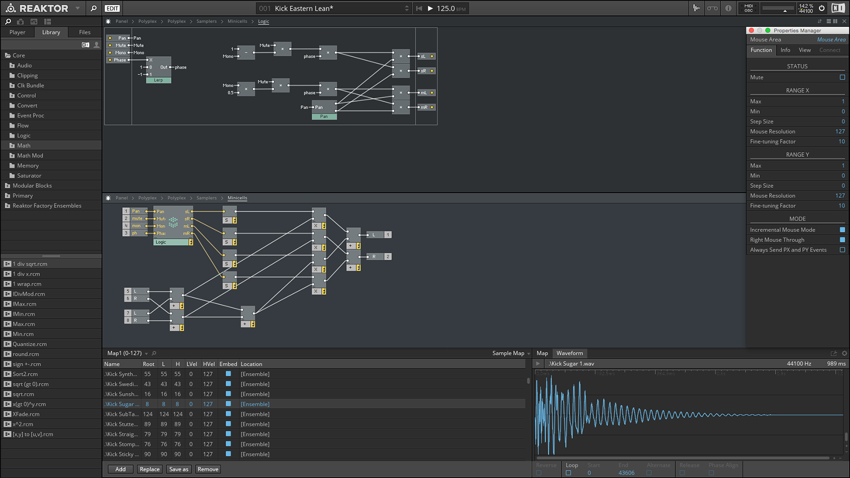Click the snapshot camera icon above the Library tab
The width and height of the screenshot is (850, 478).
point(20,22)
